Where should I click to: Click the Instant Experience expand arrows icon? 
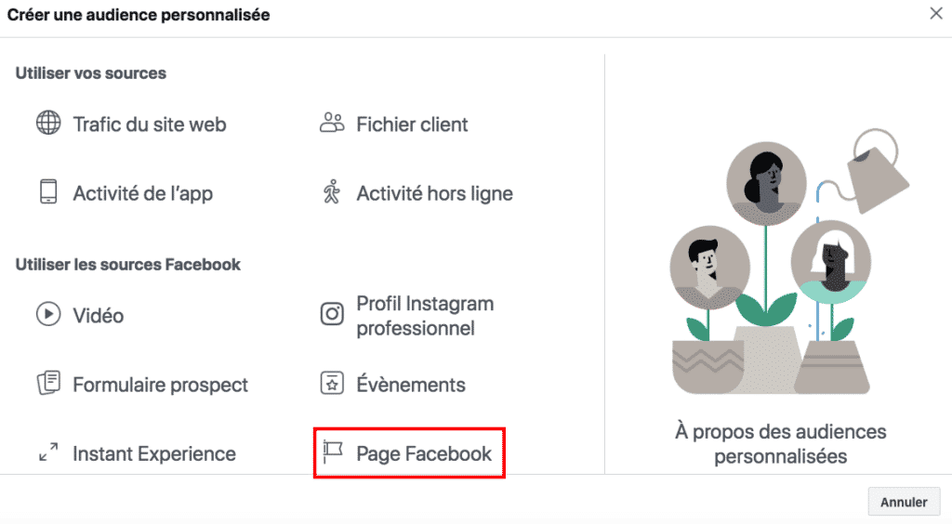coord(48,453)
